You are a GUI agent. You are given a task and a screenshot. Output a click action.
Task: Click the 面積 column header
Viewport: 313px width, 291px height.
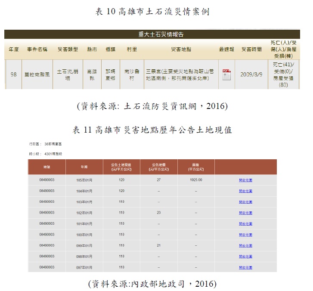click(x=196, y=166)
